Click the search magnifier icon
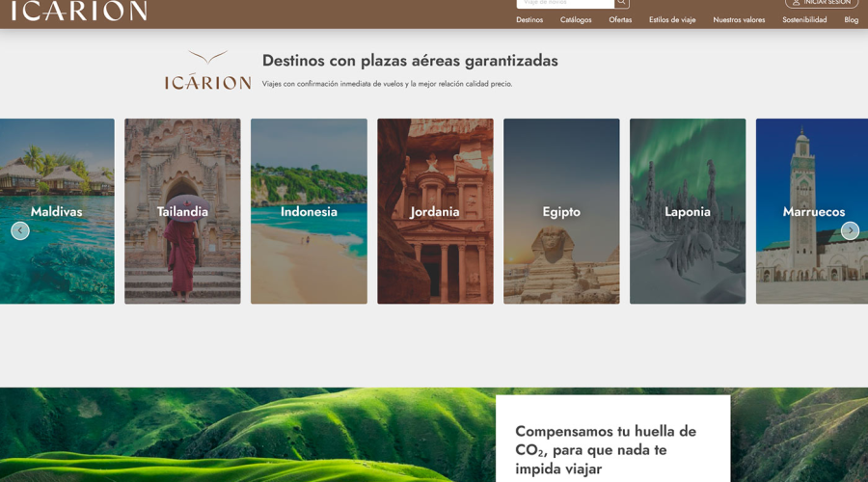This screenshot has width=868, height=482. (x=622, y=3)
